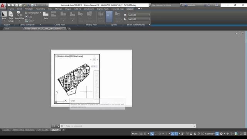The width and height of the screenshot is (247, 139).
Task: Toggle object snap tracking in status bar
Action: click(x=173, y=134)
